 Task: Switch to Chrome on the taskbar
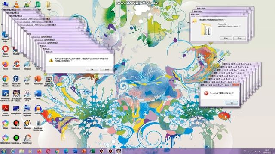pyautogui.click(x=57, y=151)
